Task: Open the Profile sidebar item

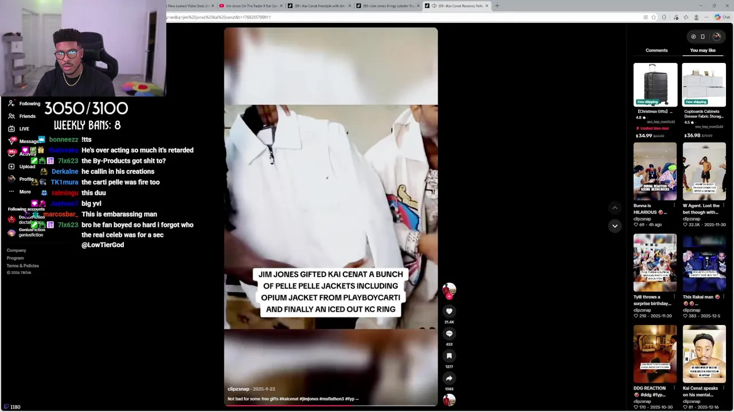Action: 21,179
